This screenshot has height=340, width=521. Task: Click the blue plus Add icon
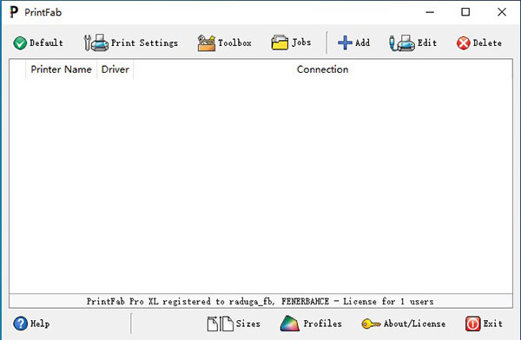(x=345, y=42)
